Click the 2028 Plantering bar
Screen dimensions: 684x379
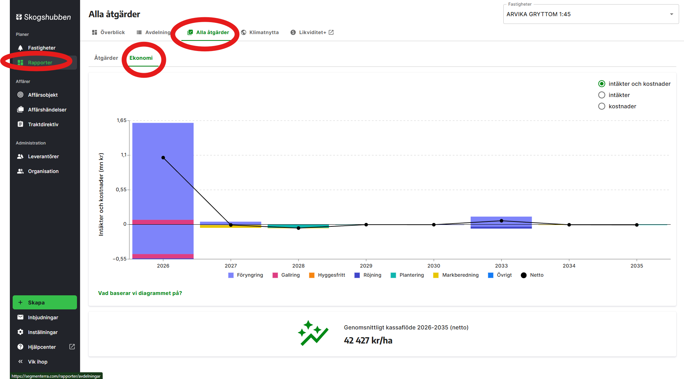[x=298, y=226]
